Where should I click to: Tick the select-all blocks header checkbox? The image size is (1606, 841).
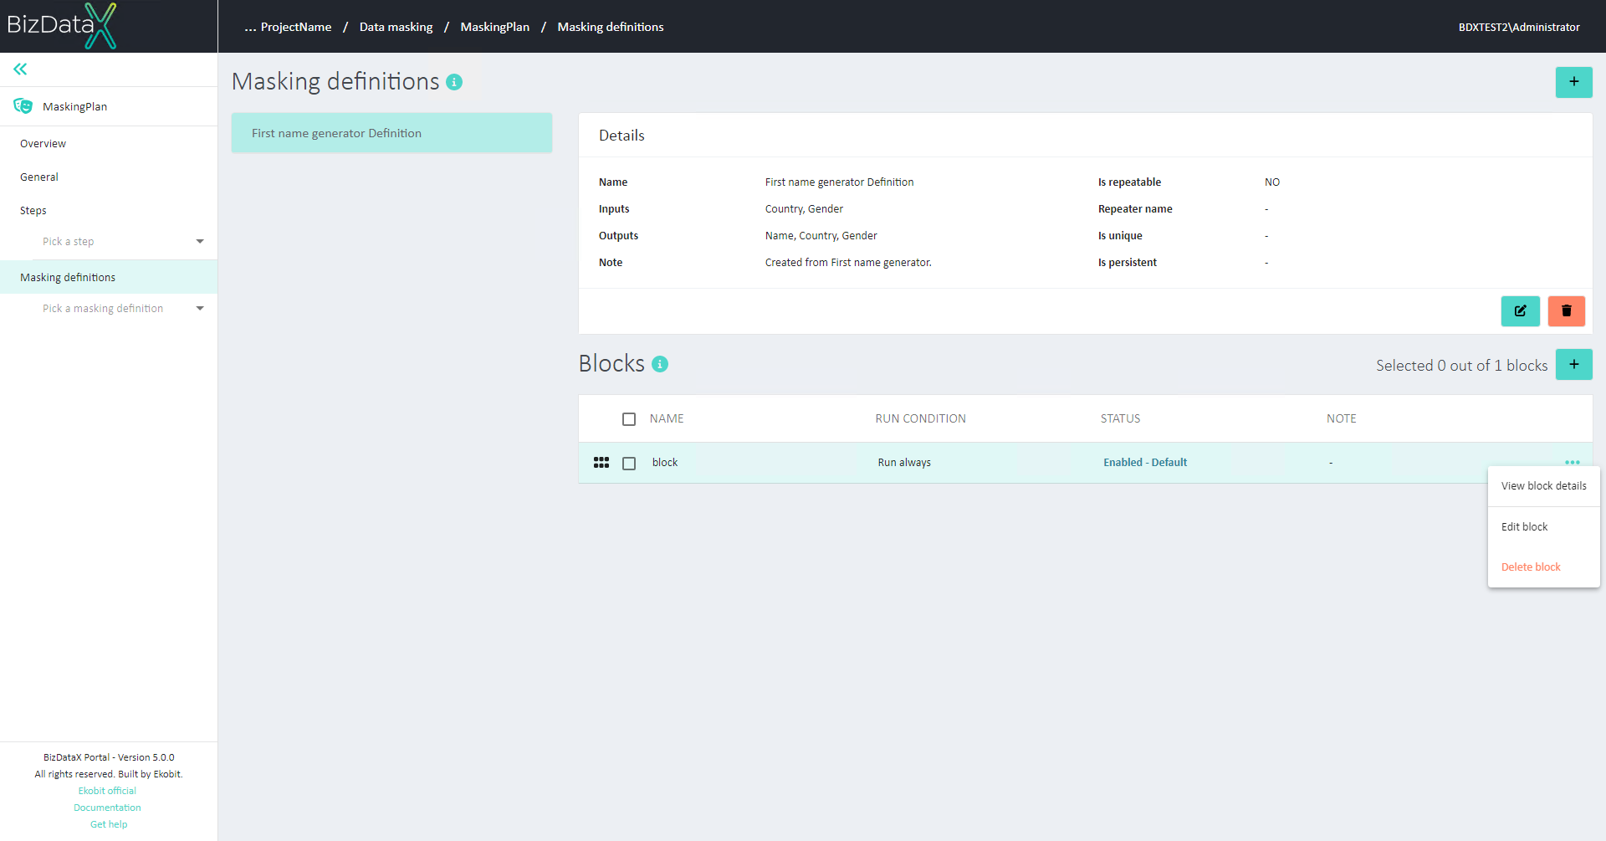(x=629, y=419)
